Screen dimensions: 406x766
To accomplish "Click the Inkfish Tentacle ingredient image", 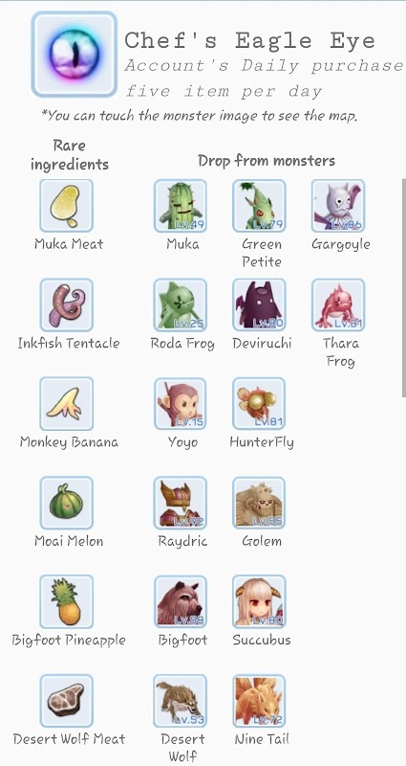I will pyautogui.click(x=66, y=304).
